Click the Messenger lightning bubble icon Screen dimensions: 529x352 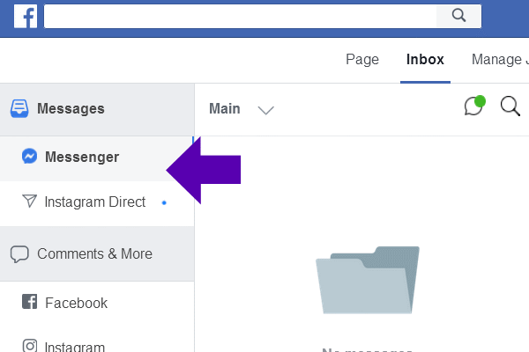pos(29,157)
